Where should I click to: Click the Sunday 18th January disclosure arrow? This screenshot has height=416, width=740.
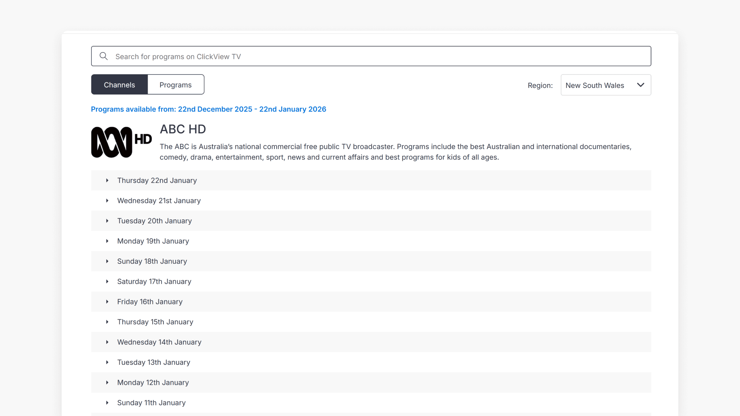click(107, 261)
